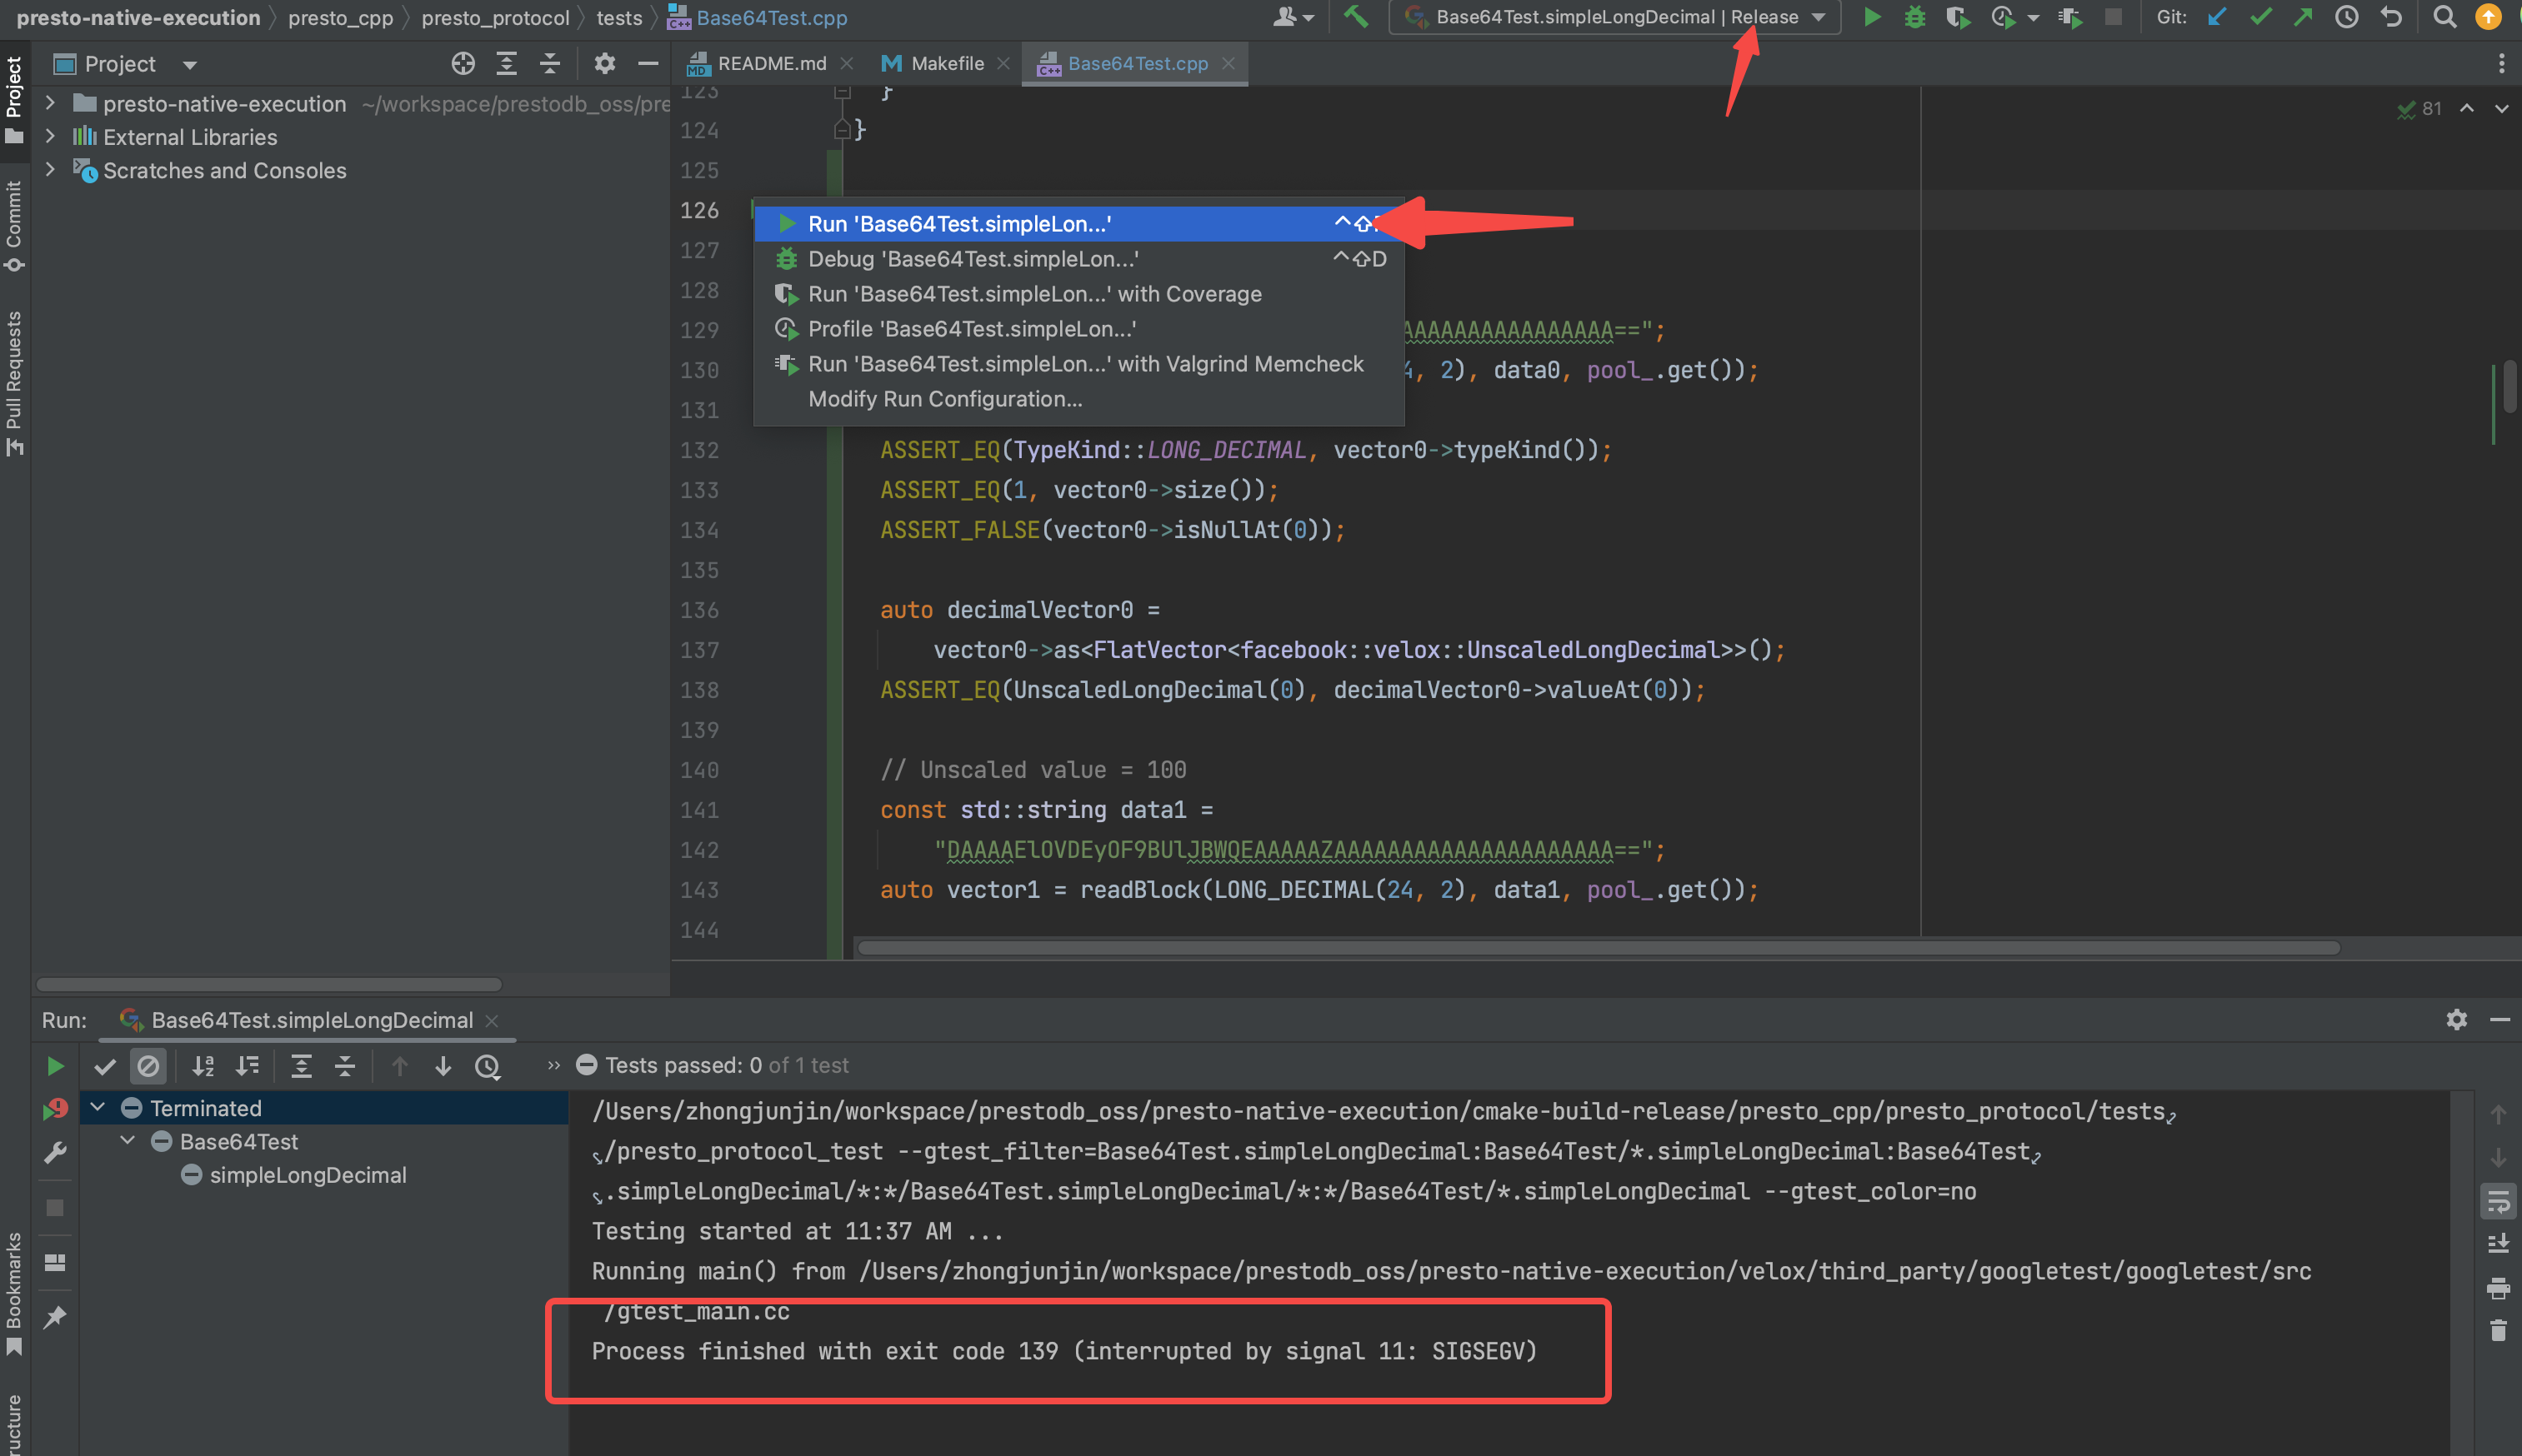Click the Build hammer icon in toolbar
Viewport: 2522px width, 1456px height.
(1355, 17)
